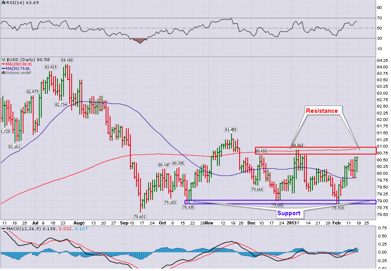This screenshot has width=391, height=271.
Task: Select the 80.868 January high callout
Action: click(297, 145)
